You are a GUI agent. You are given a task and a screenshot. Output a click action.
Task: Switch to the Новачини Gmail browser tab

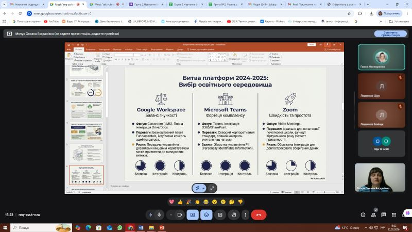click(27, 5)
